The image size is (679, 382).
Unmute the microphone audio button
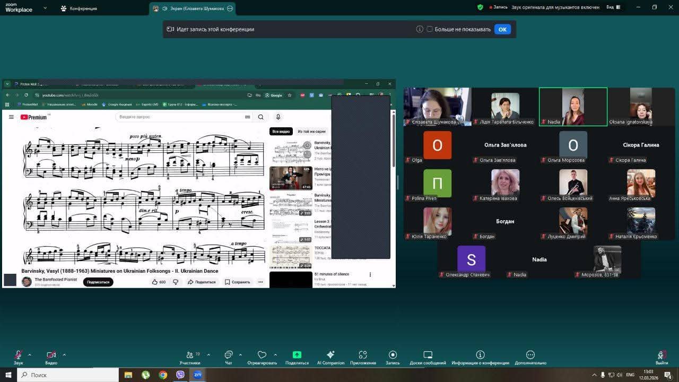[x=19, y=356]
